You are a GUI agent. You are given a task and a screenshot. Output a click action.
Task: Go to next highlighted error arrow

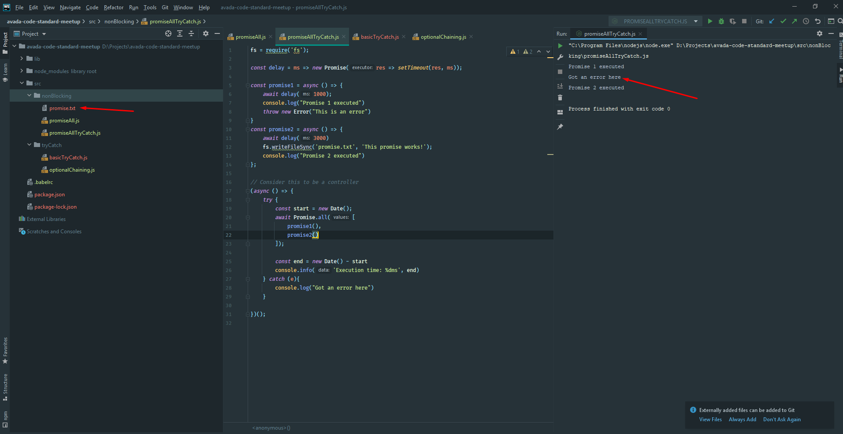pyautogui.click(x=548, y=51)
